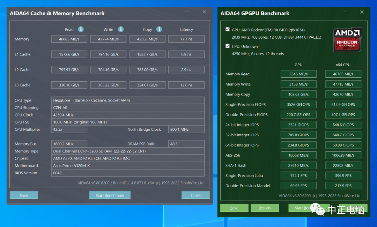Click the Read column info icon

pyautogui.click(x=81, y=29)
